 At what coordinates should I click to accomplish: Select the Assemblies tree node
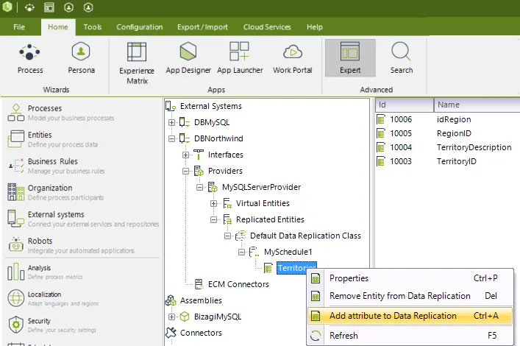tap(201, 300)
